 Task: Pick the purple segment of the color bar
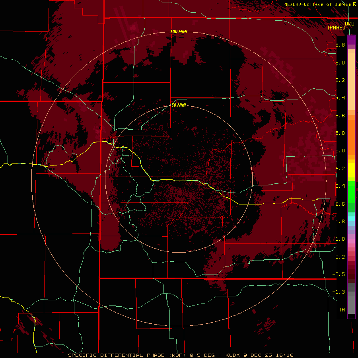(x=351, y=40)
